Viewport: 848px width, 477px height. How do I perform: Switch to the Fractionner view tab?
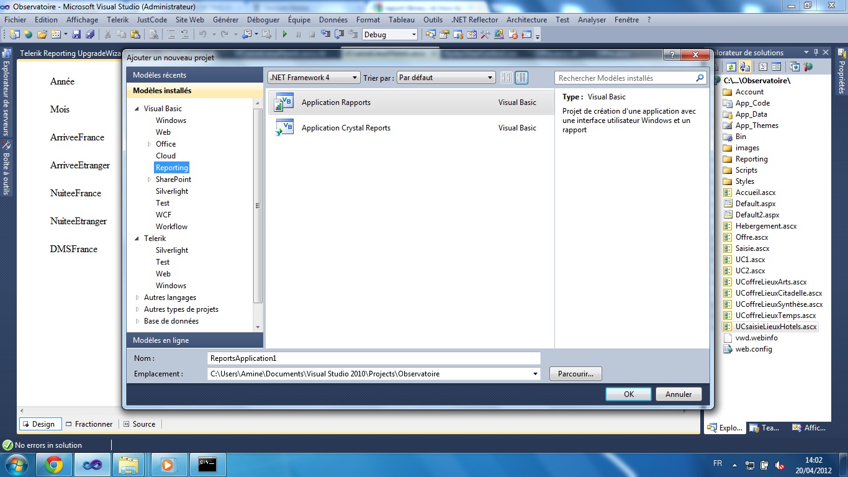89,424
